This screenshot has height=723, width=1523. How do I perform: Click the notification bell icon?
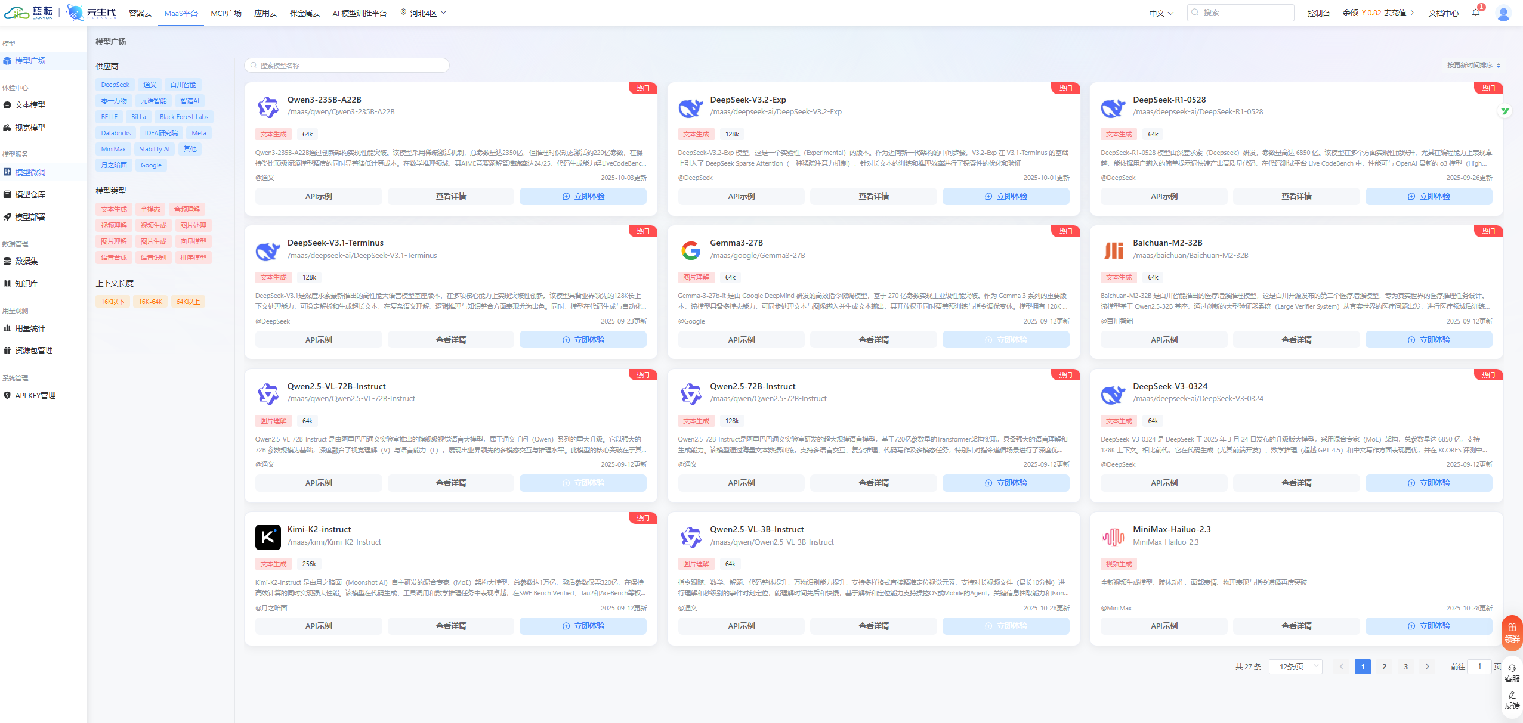(x=1475, y=13)
